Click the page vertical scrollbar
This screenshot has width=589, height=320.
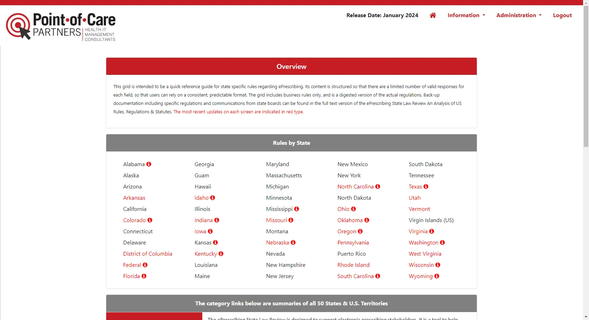coord(586,77)
